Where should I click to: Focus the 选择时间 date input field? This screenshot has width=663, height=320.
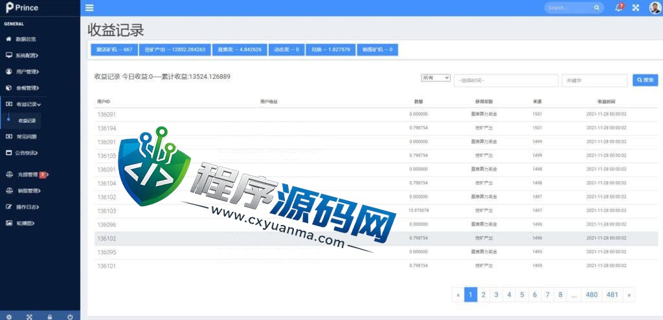(506, 80)
